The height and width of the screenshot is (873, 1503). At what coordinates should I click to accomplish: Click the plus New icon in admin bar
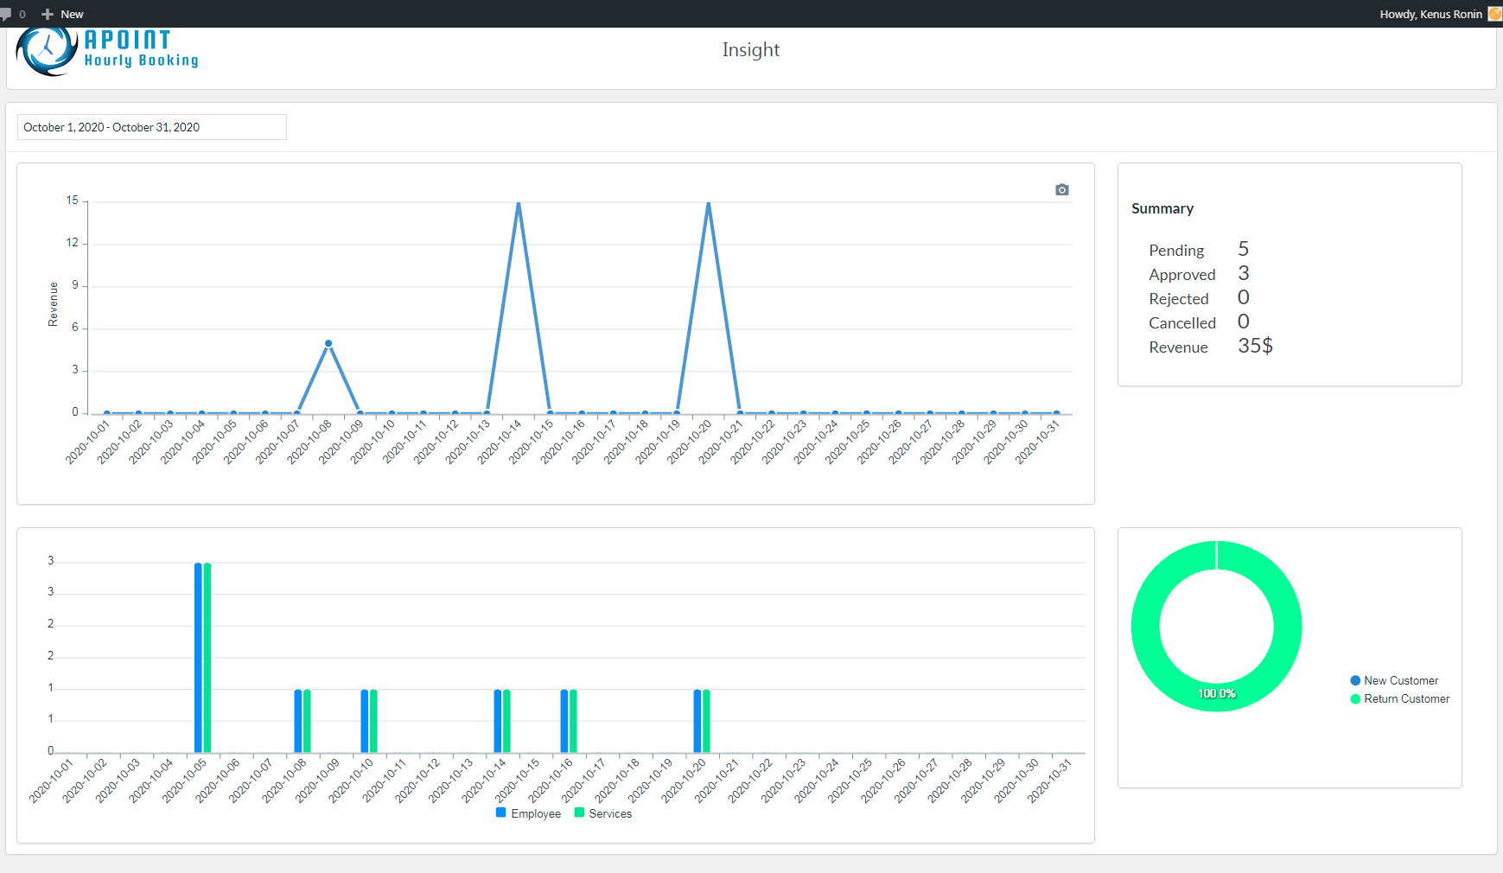pos(48,14)
